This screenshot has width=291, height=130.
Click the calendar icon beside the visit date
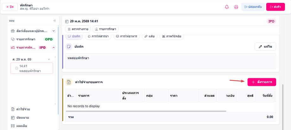click(x=67, y=21)
